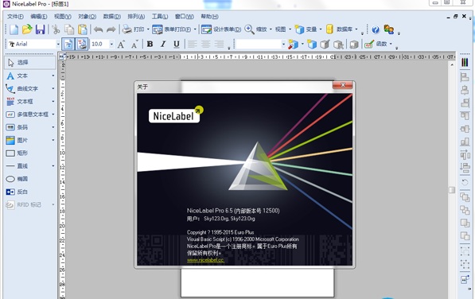Open the www.nicelabel.cc link

(205, 260)
